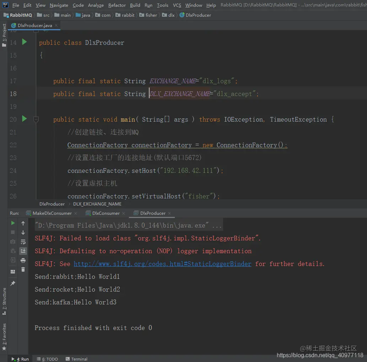Open the Analyze menu
The image size is (367, 362).
96,5
